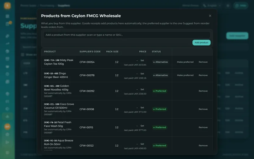Select supplier code CFW-00092
The height and width of the screenshot is (159, 254).
(87, 91)
